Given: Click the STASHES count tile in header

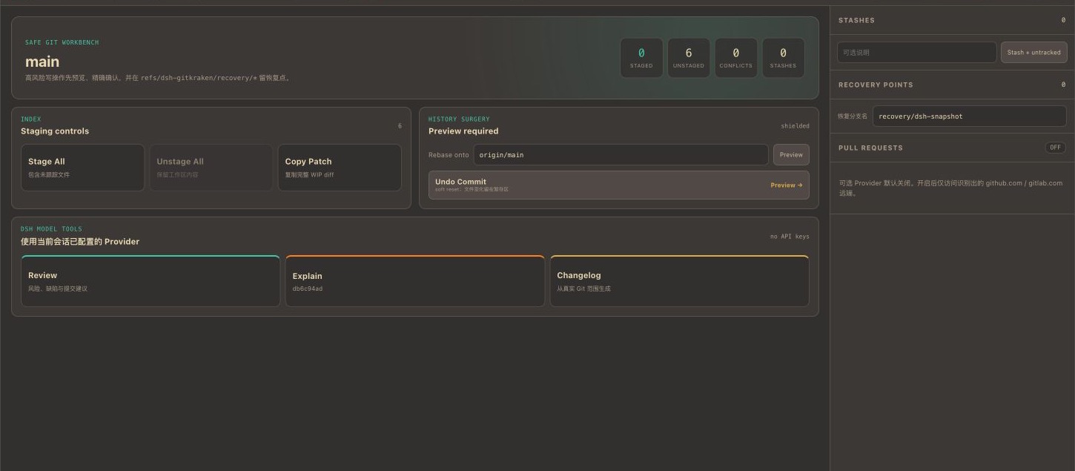Looking at the screenshot, I should (783, 58).
